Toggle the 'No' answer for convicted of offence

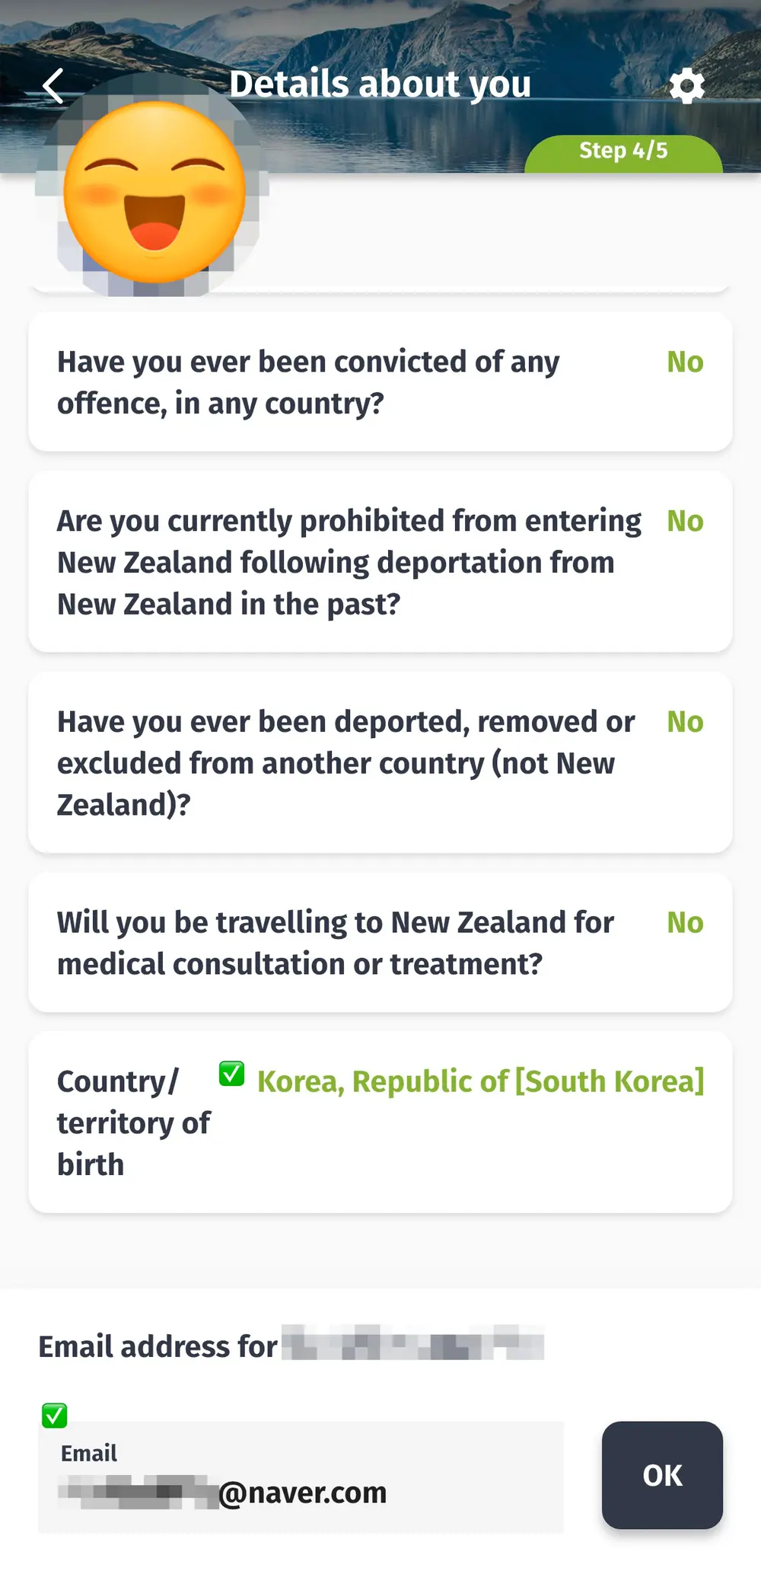click(685, 362)
